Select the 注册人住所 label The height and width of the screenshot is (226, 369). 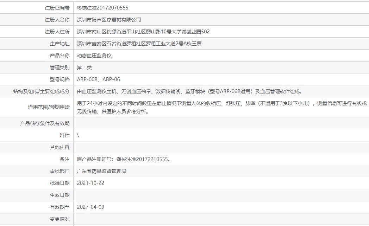[57, 32]
